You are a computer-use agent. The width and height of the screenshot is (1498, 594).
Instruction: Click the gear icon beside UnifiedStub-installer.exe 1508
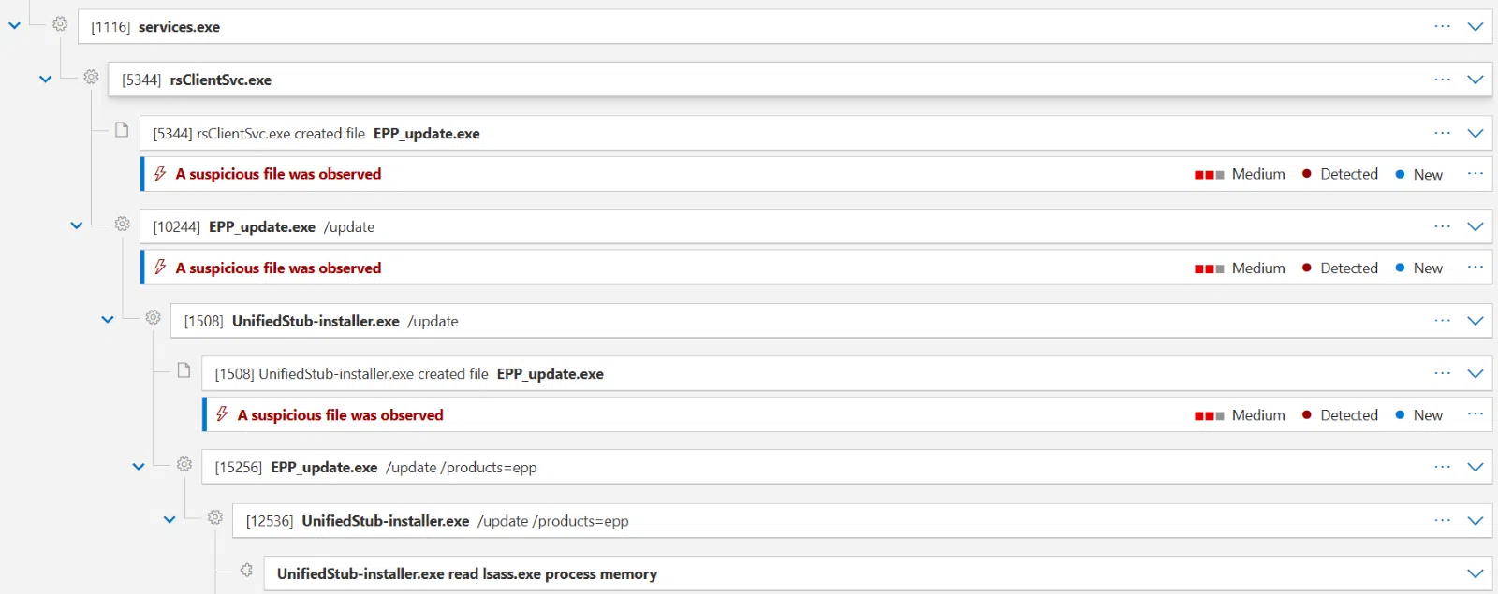154,318
